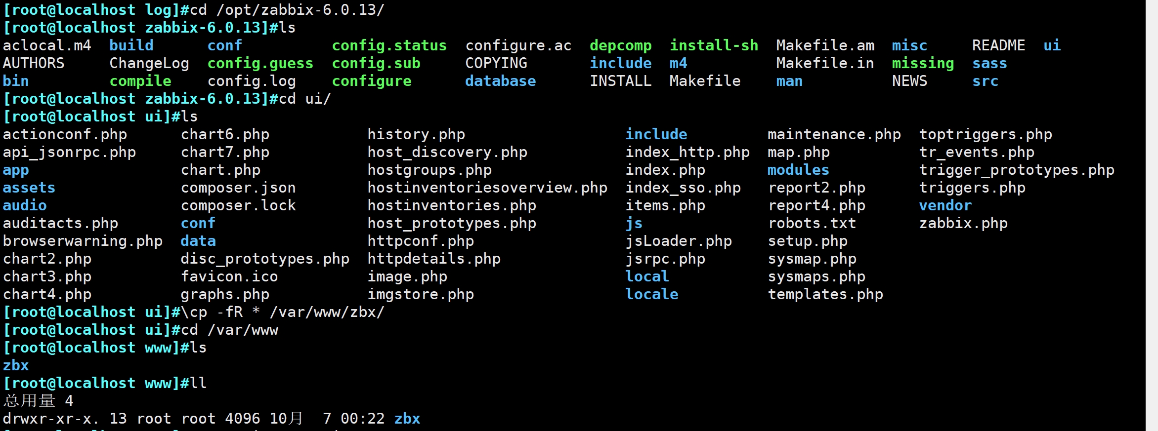Click the vendor directory name
The height and width of the screenshot is (431, 1158).
point(945,205)
